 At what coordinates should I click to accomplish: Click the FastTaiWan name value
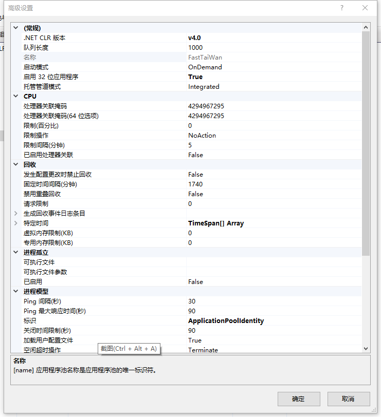pos(205,58)
